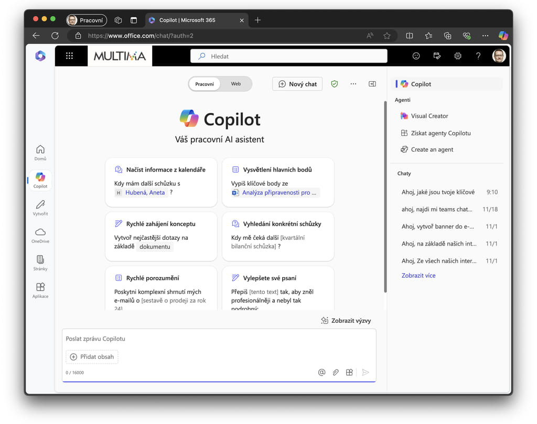Open Edge settings and more menu
This screenshot has height=424, width=537.
coord(485,36)
